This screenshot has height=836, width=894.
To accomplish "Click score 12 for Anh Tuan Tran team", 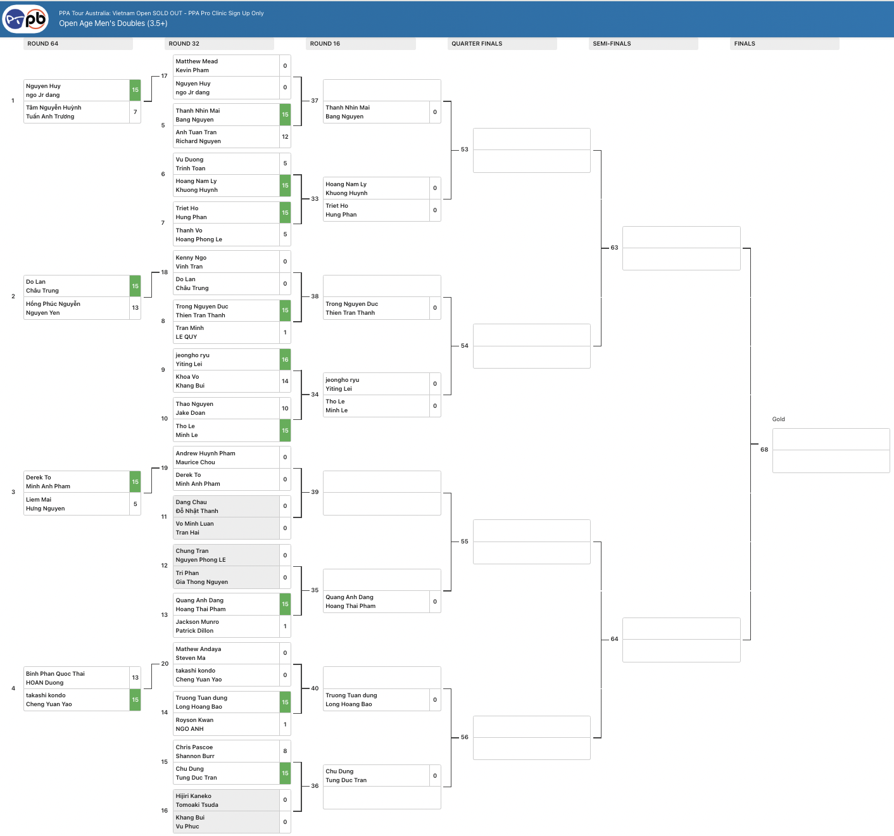I will point(285,137).
